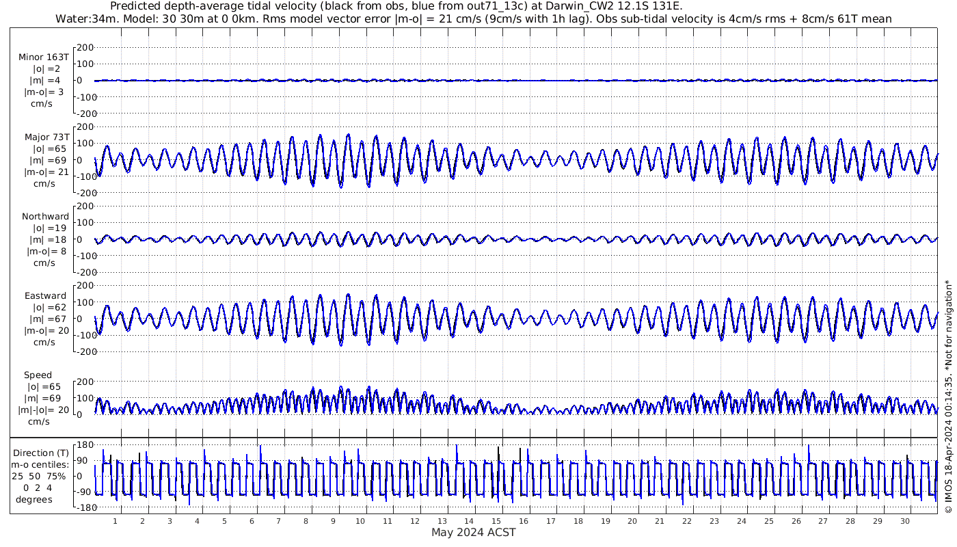Image resolution: width=957 pixels, height=547 pixels.
Task: Select the 'Speed' panel label
Action: click(38, 375)
